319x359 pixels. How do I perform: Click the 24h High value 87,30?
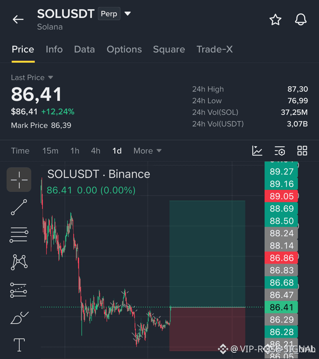point(298,89)
